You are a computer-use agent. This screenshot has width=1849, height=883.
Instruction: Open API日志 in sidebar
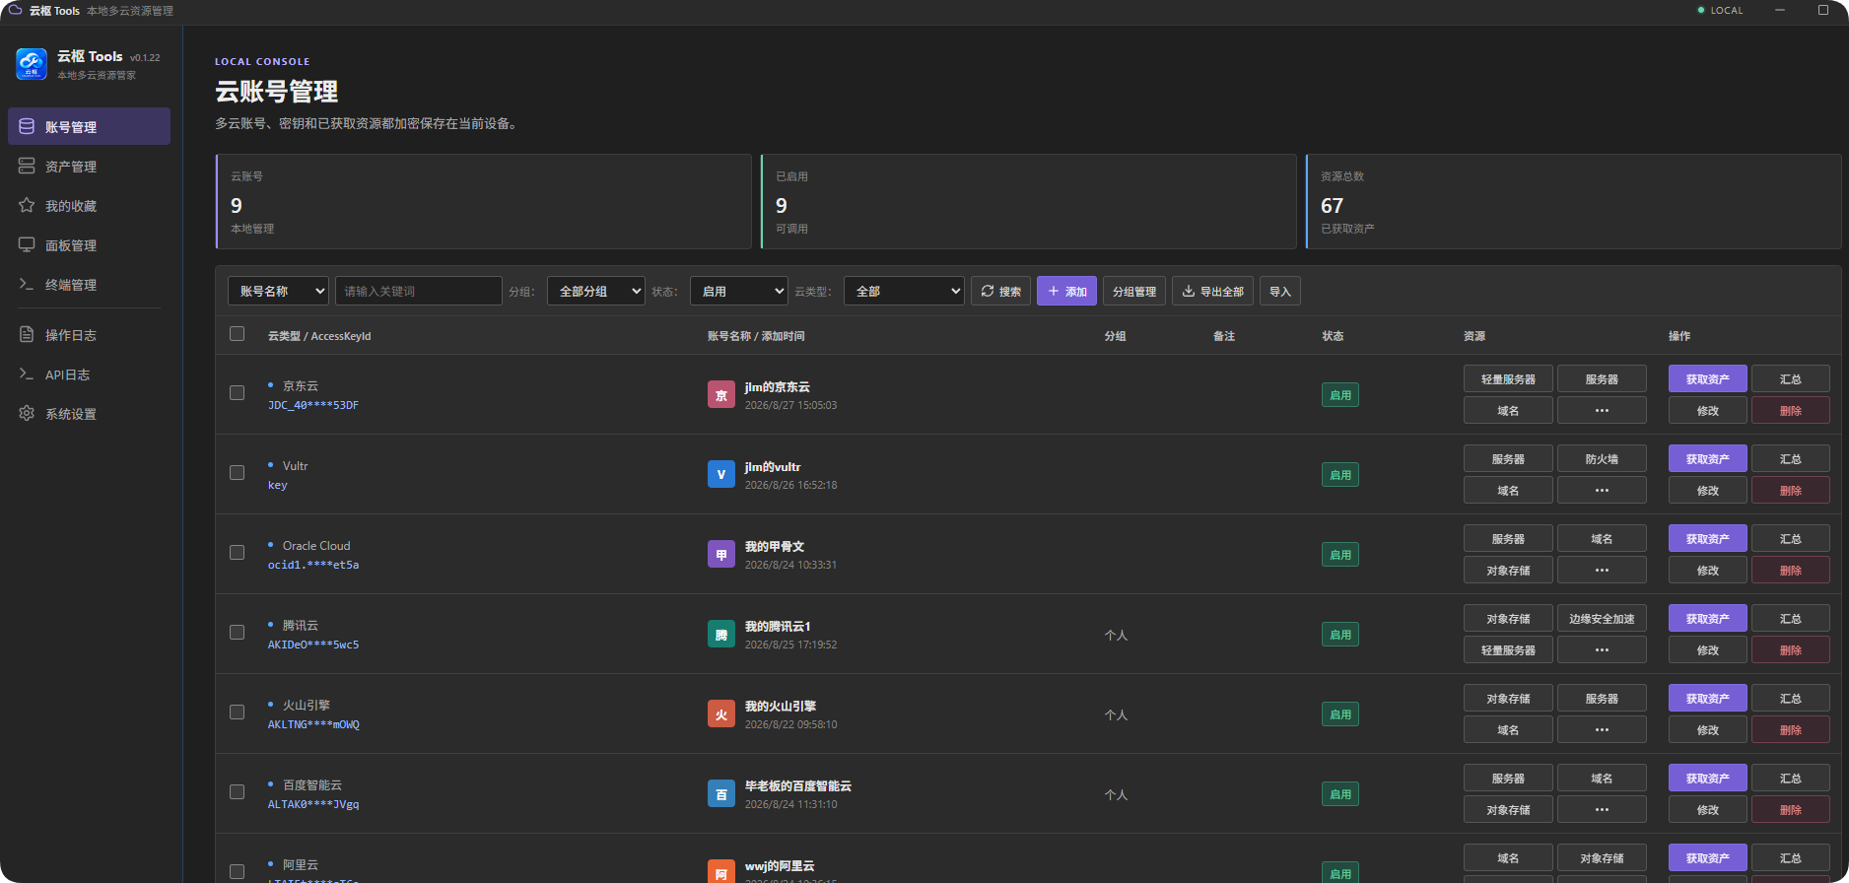point(89,374)
